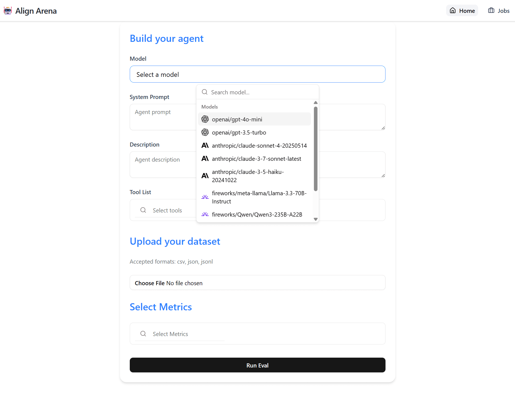Pick fireworks/Qwen/Qwen3-235B-A22B model
The height and width of the screenshot is (394, 515).
pos(254,214)
